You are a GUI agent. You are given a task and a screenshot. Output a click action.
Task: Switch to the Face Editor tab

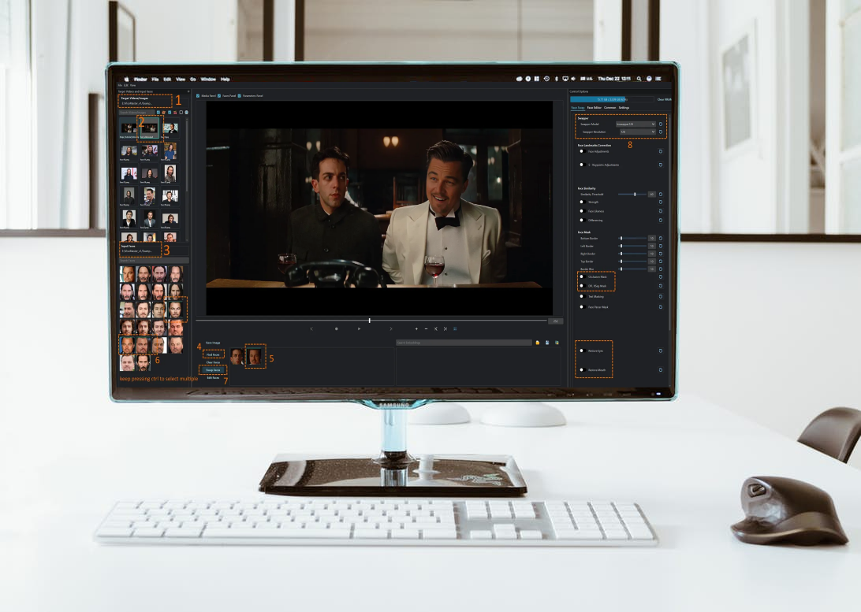[x=594, y=107]
